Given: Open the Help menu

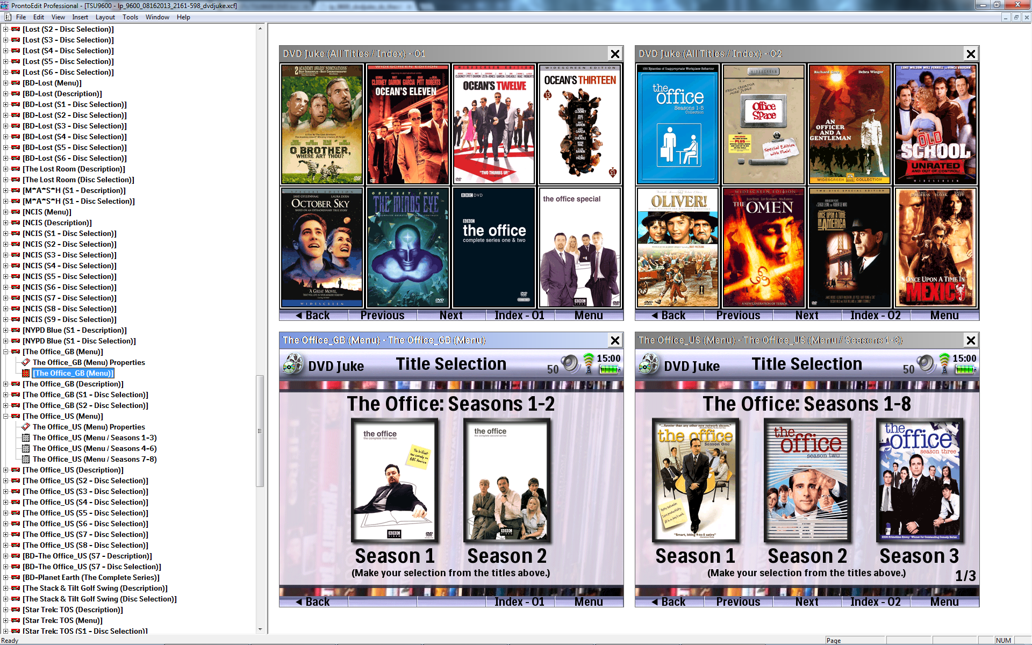Looking at the screenshot, I should click(183, 17).
